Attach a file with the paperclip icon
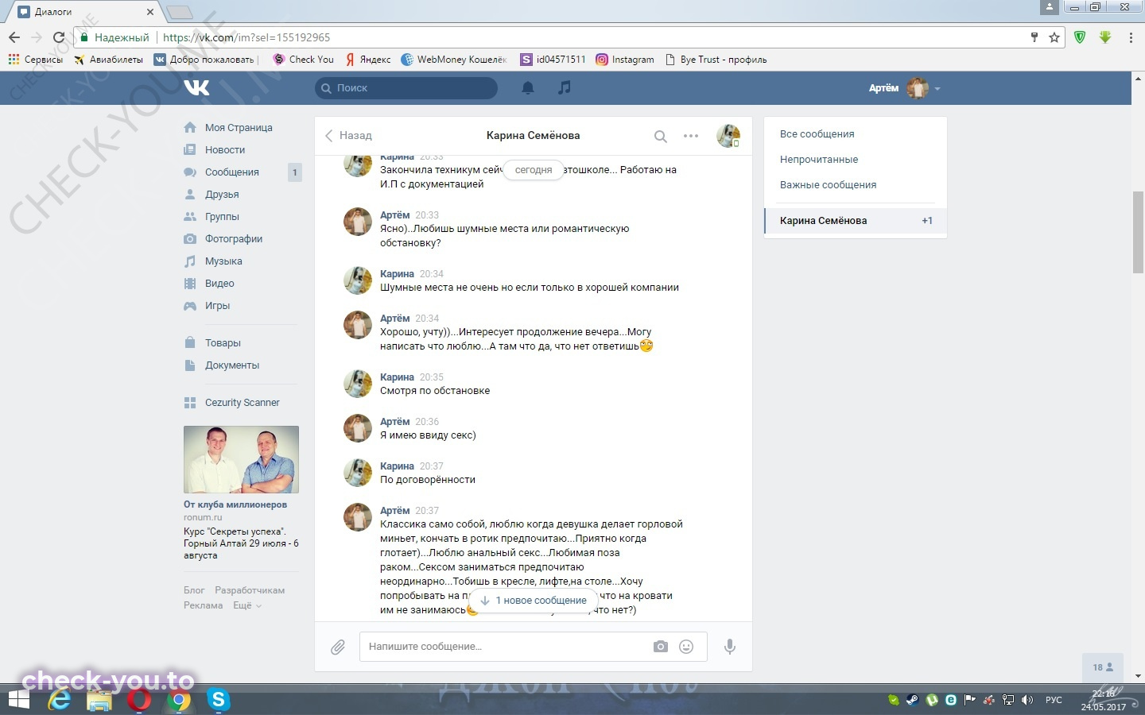 point(338,647)
